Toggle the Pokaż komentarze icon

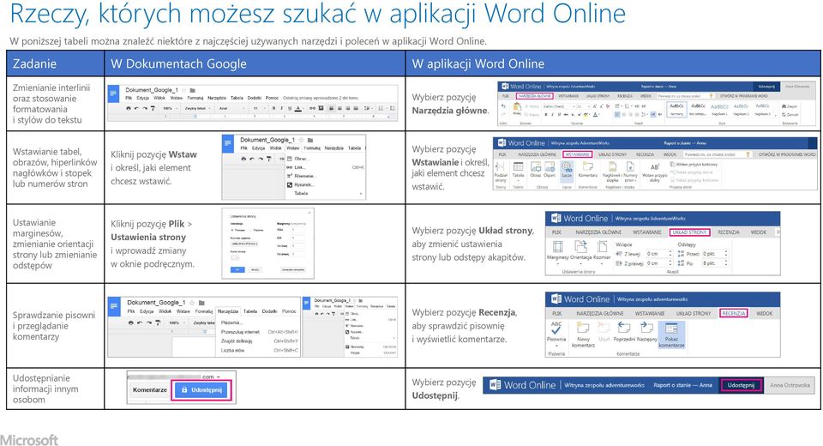click(671, 329)
